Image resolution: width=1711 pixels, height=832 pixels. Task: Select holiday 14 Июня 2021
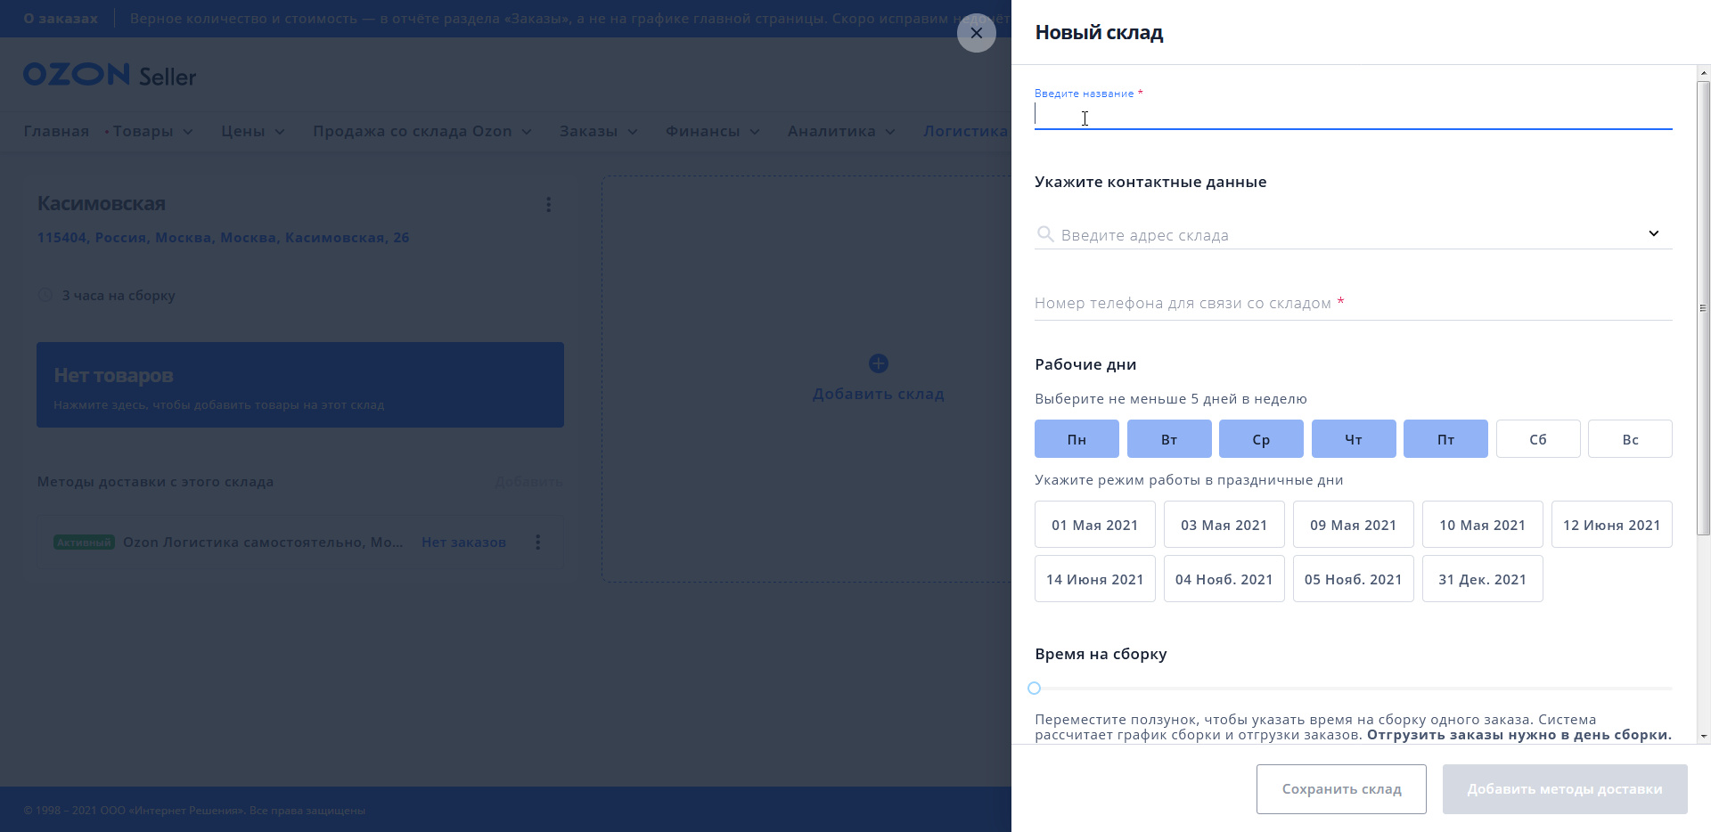[x=1095, y=579]
